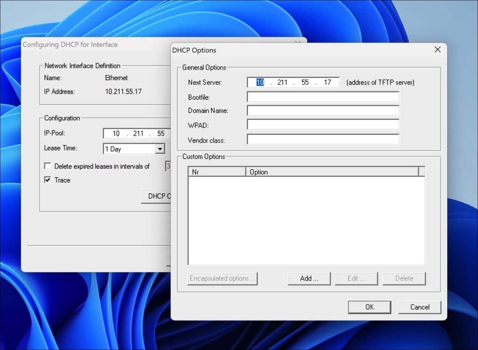Click the Nr column header
The image size is (478, 350).
[217, 172]
